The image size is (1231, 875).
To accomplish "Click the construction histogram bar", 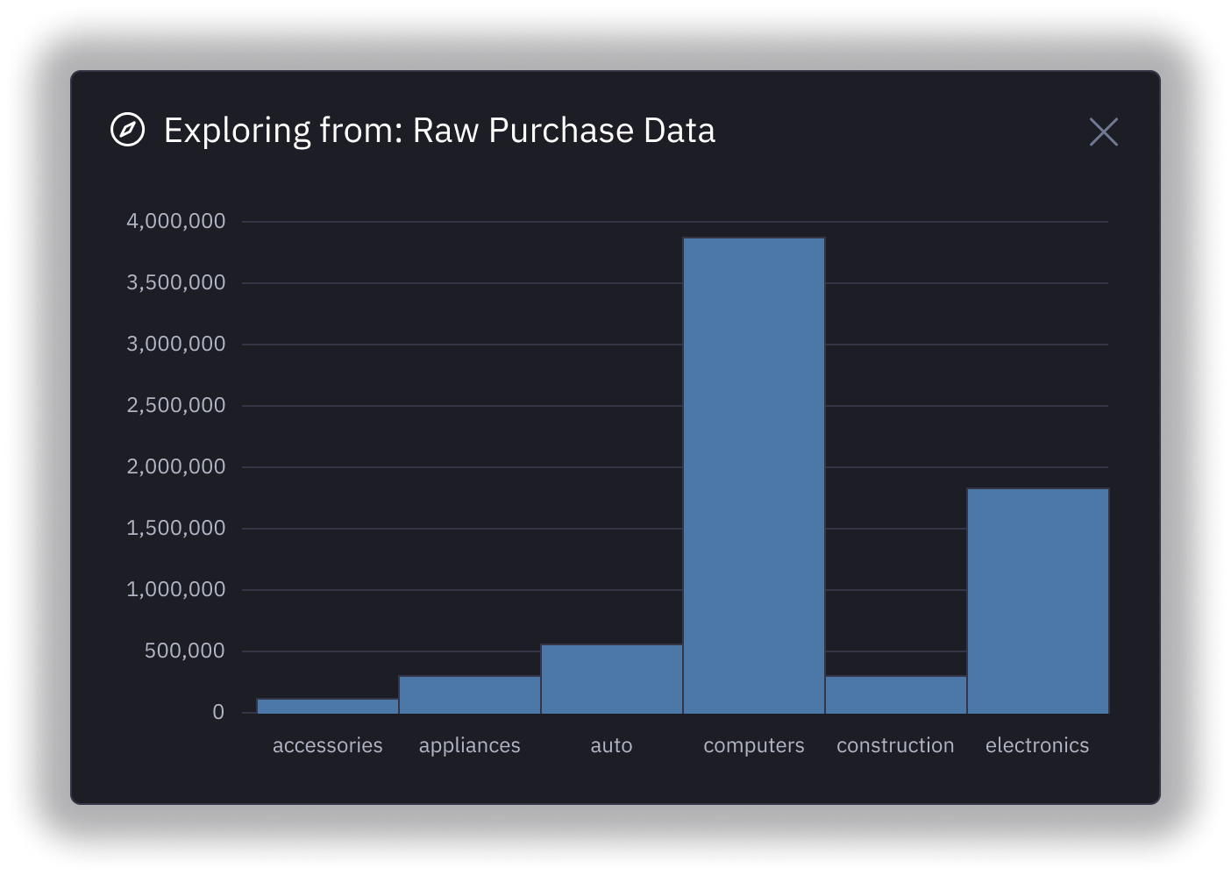I will click(896, 694).
